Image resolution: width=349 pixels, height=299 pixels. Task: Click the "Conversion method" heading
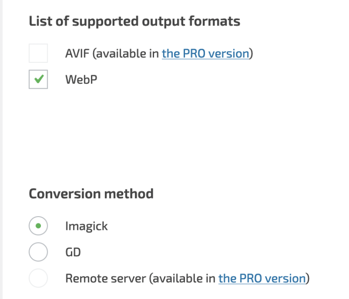91,193
